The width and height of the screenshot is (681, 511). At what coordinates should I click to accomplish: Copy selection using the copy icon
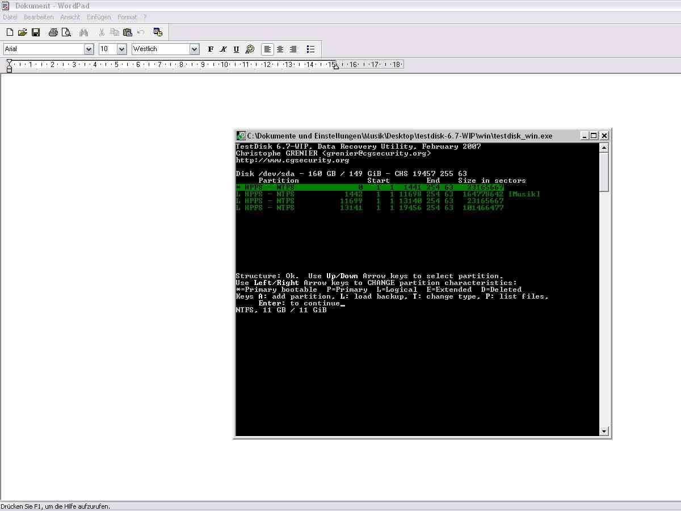click(115, 32)
